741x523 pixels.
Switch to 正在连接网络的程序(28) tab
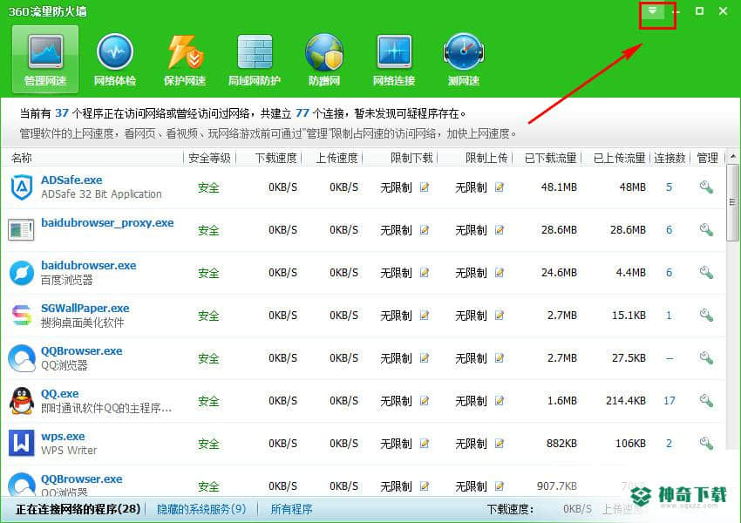pyautogui.click(x=78, y=509)
